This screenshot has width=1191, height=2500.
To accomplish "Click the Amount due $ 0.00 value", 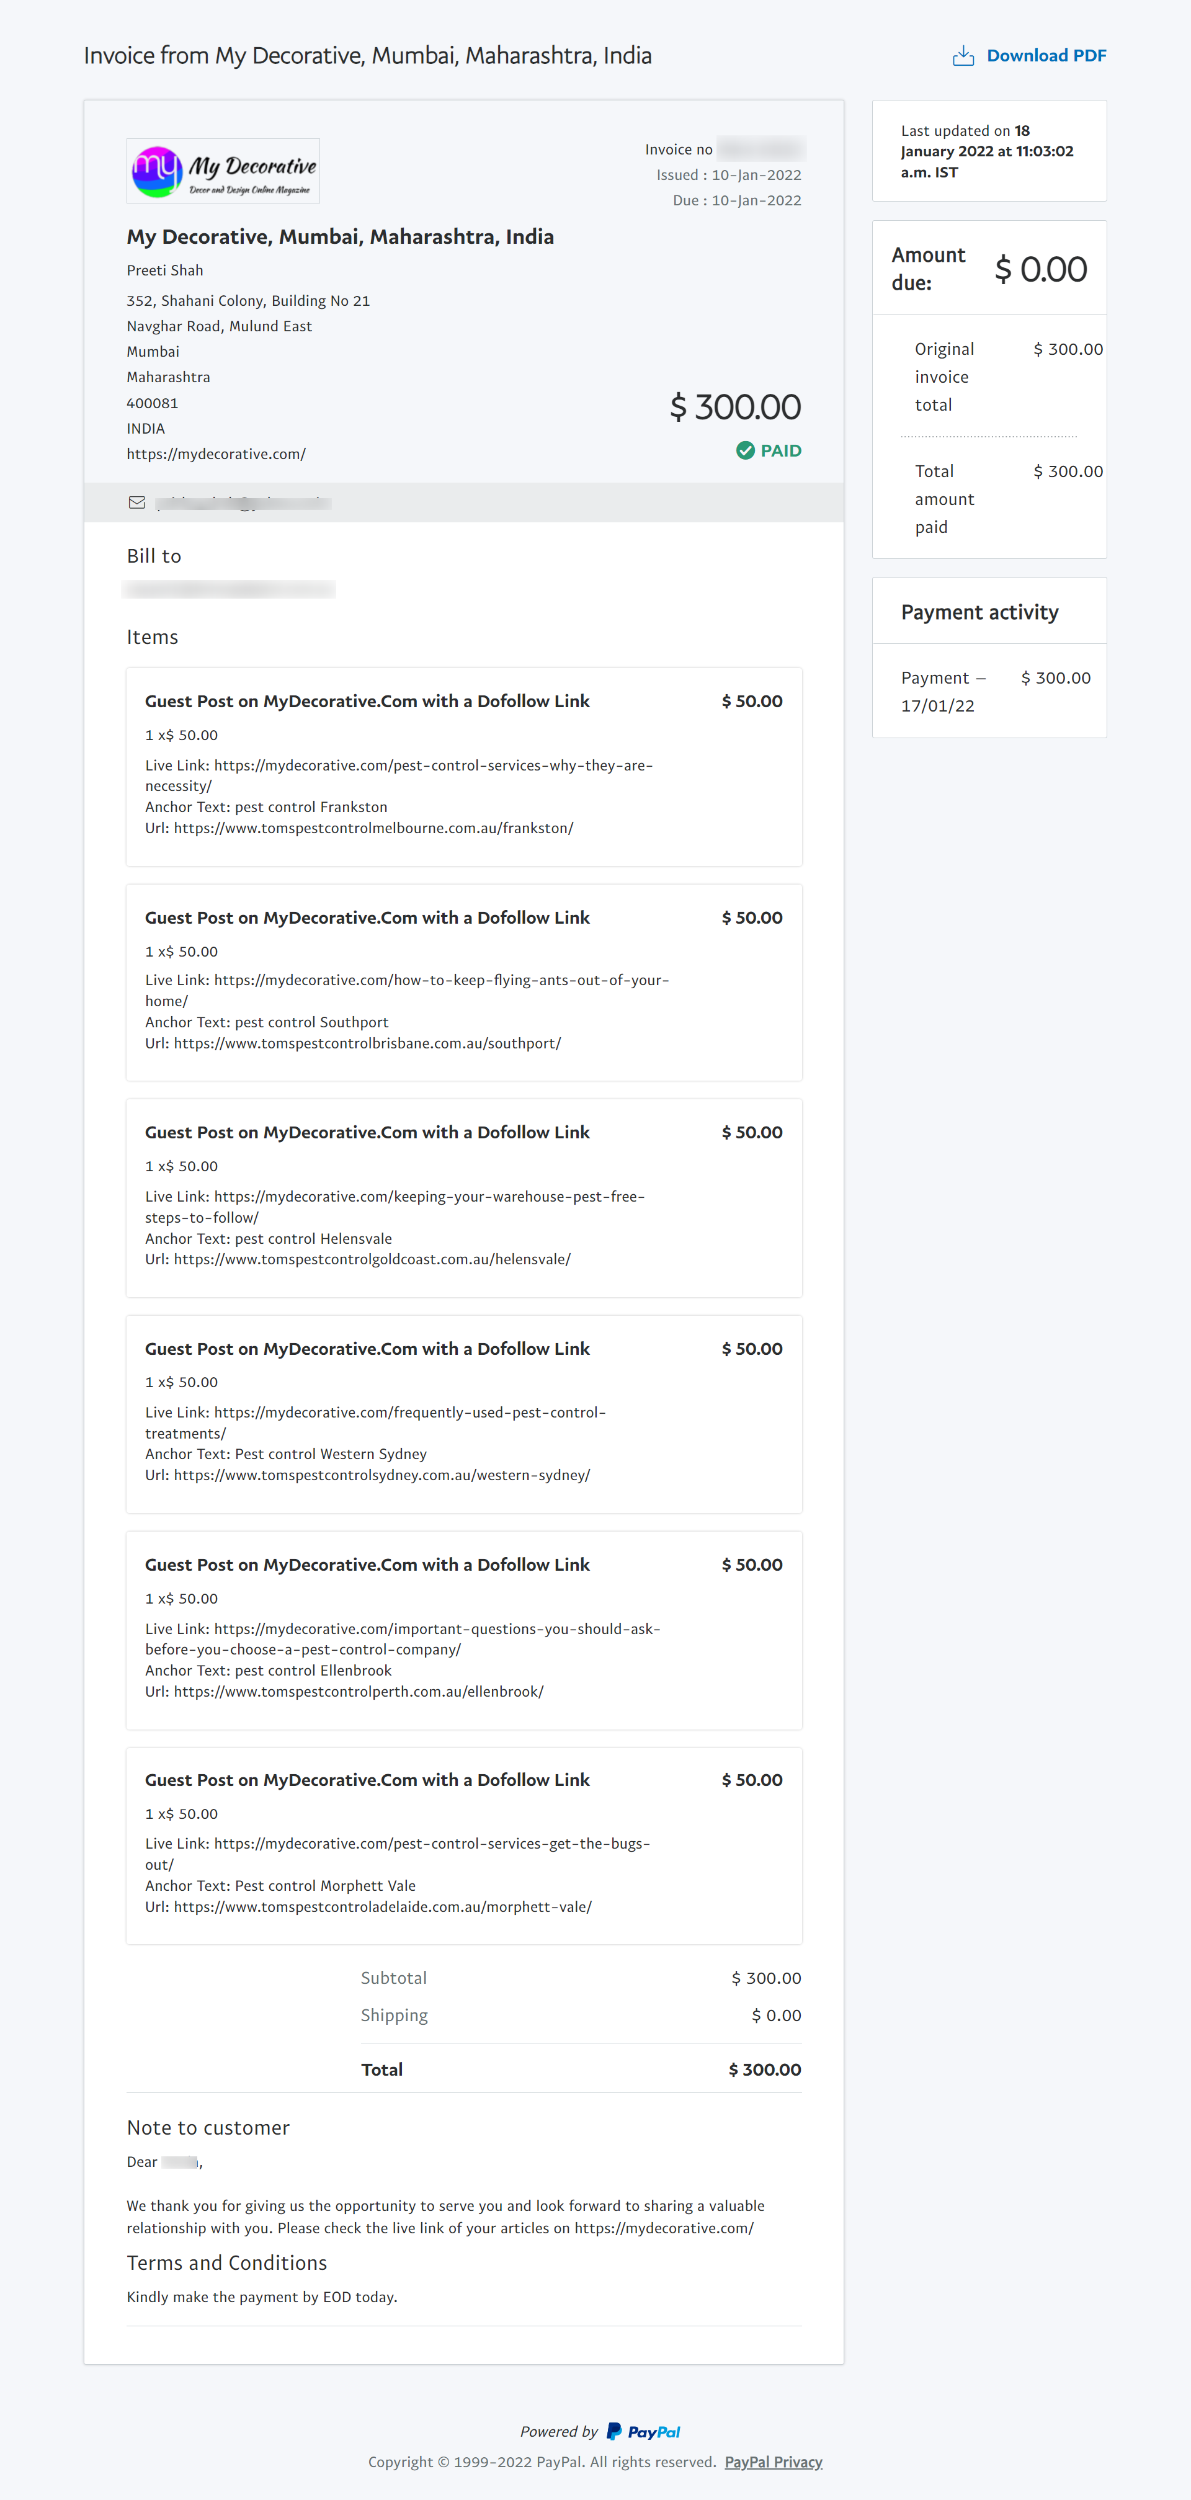I will click(1040, 270).
